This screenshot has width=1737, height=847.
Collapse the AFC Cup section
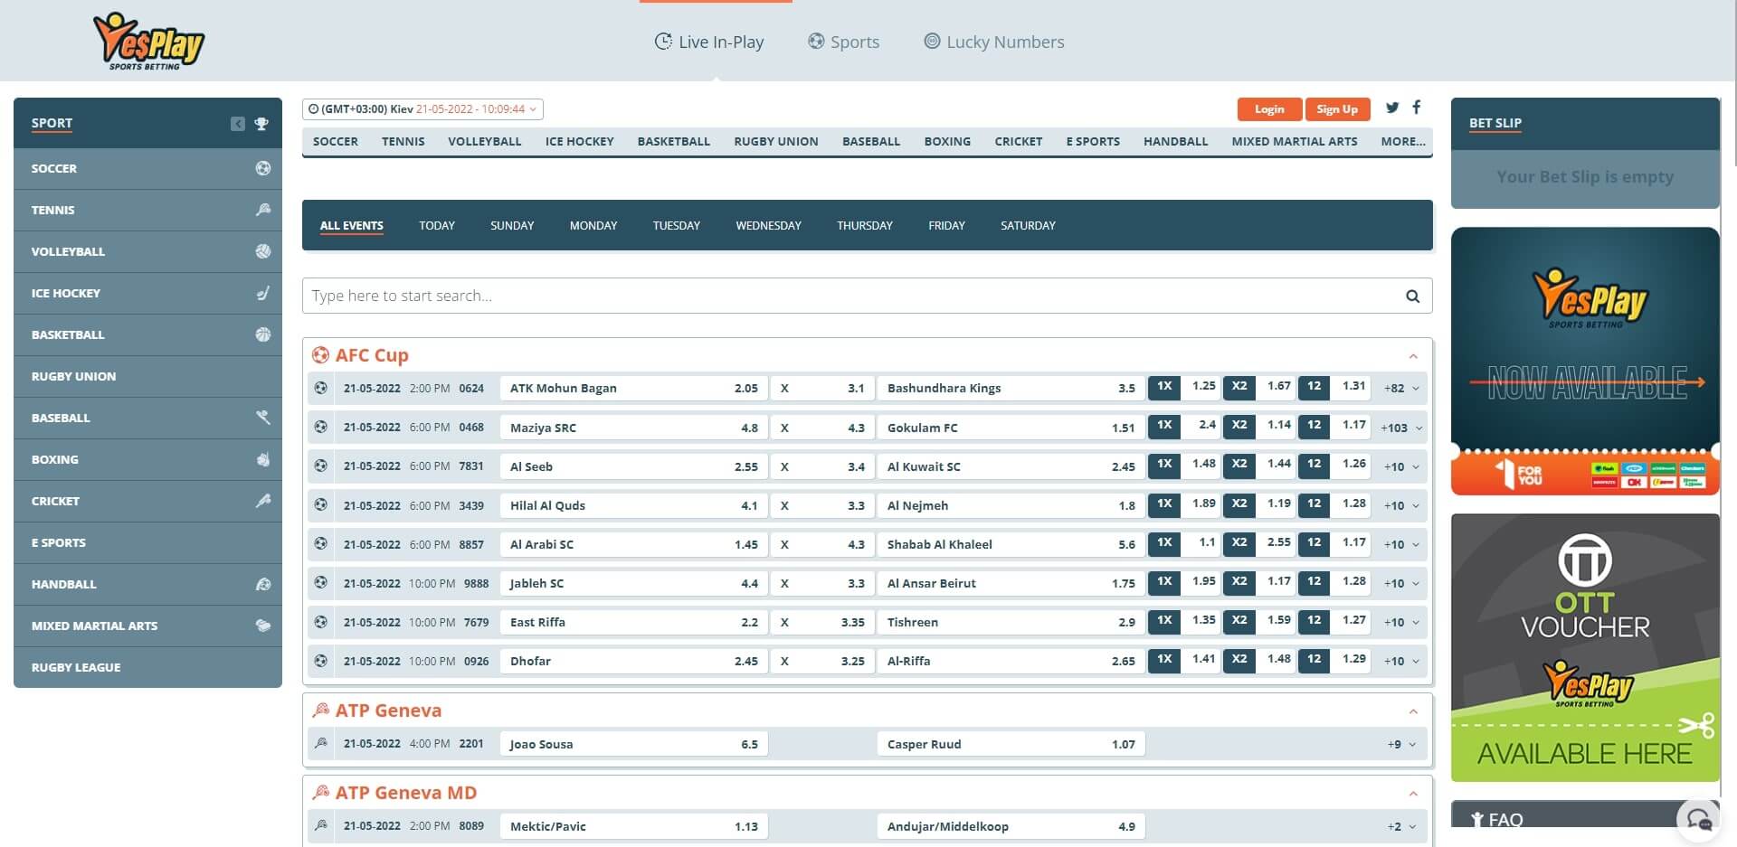coord(1413,356)
